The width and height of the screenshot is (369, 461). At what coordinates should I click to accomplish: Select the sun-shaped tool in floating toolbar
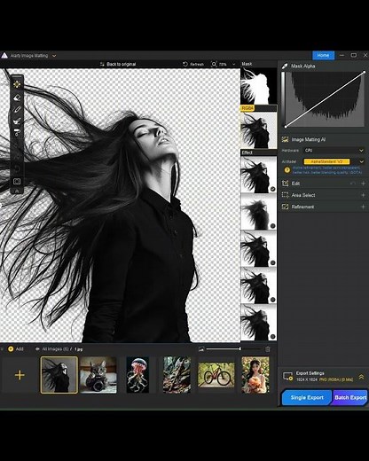tap(17, 84)
